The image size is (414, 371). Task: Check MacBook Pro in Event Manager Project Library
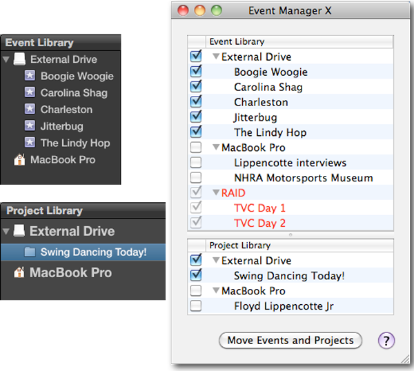point(196,290)
